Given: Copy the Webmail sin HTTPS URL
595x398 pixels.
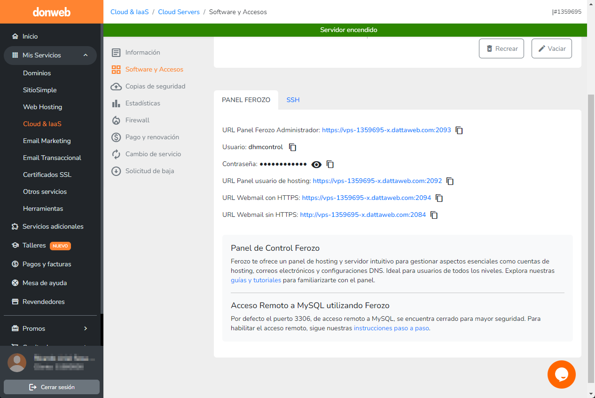Looking at the screenshot, I should pos(434,215).
